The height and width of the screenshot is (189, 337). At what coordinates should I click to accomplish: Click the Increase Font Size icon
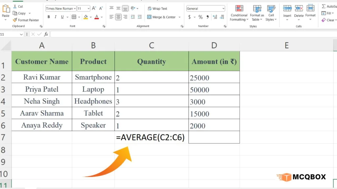[x=94, y=9]
